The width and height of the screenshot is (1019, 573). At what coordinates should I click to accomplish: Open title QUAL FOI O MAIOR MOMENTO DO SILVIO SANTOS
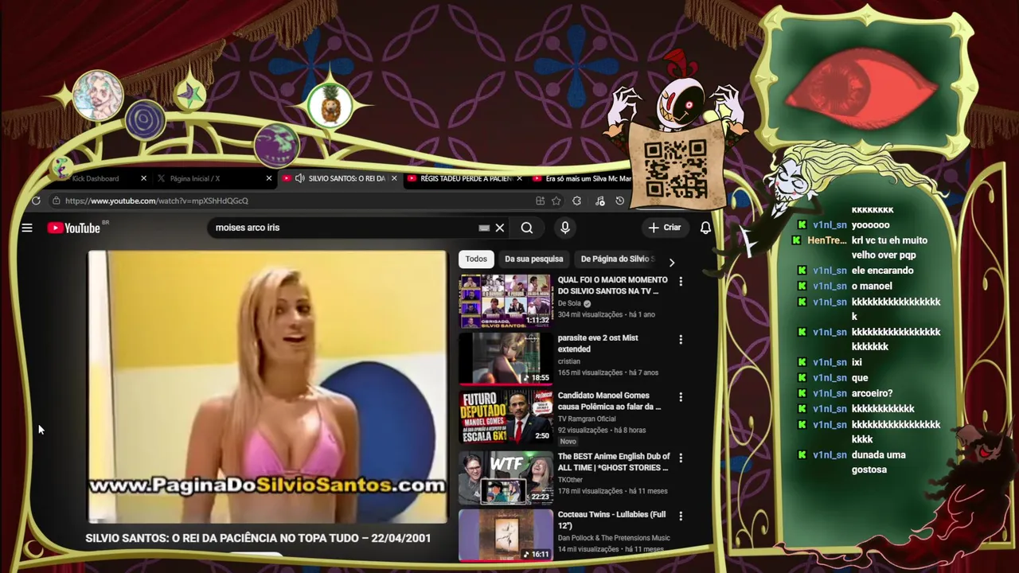pos(612,285)
